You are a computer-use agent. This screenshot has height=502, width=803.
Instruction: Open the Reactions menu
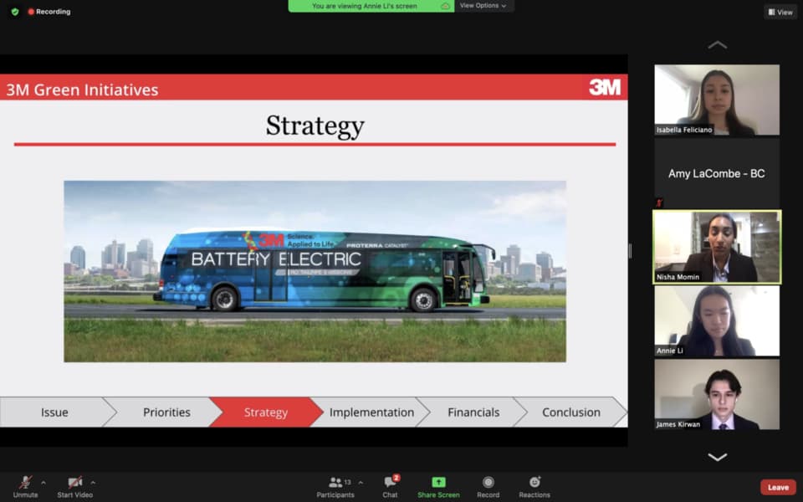pos(534,487)
